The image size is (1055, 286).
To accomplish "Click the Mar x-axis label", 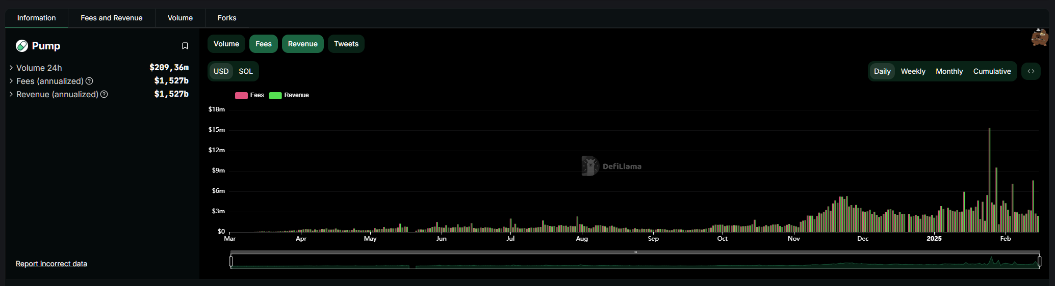I will pos(230,239).
